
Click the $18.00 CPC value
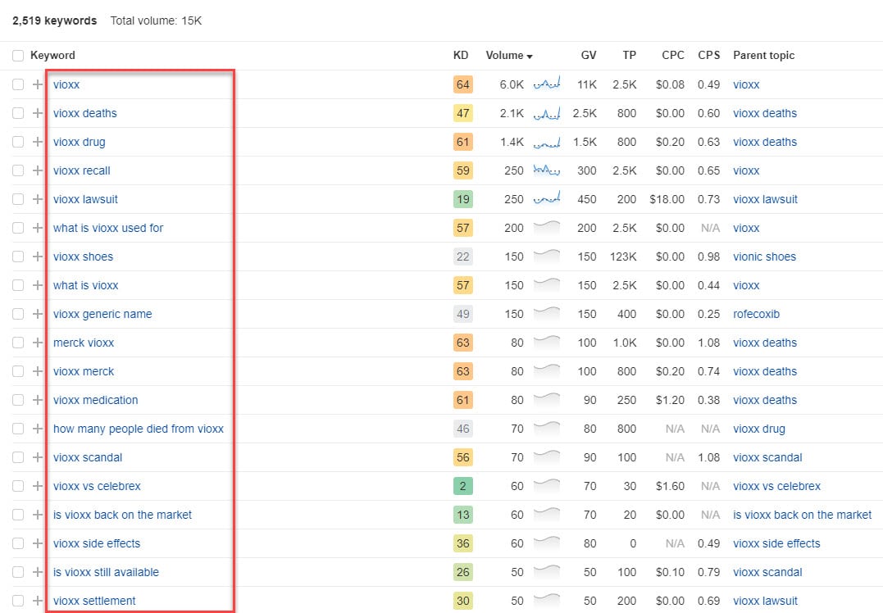[667, 199]
